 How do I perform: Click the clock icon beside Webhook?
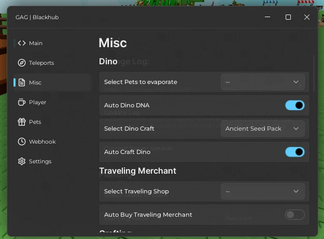(22, 142)
